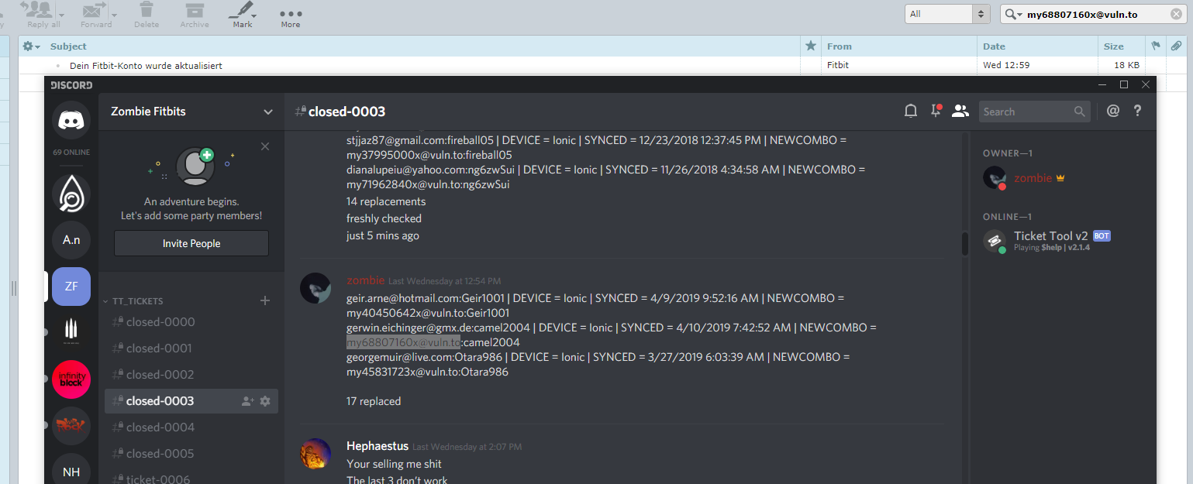Click the Discord Search field

tap(1034, 112)
